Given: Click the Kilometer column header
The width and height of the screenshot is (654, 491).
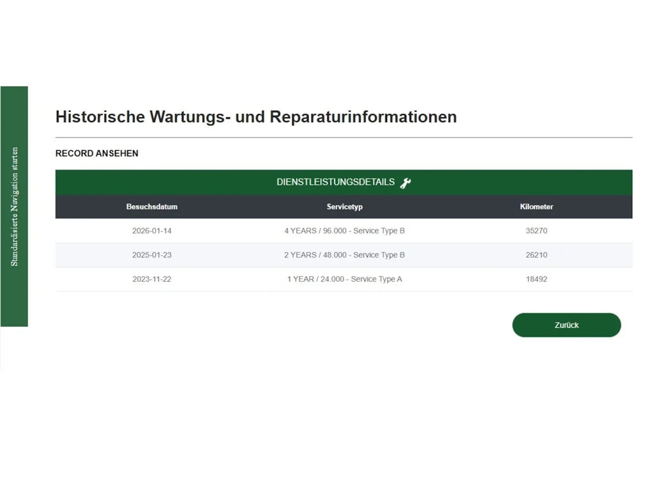Looking at the screenshot, I should [536, 207].
